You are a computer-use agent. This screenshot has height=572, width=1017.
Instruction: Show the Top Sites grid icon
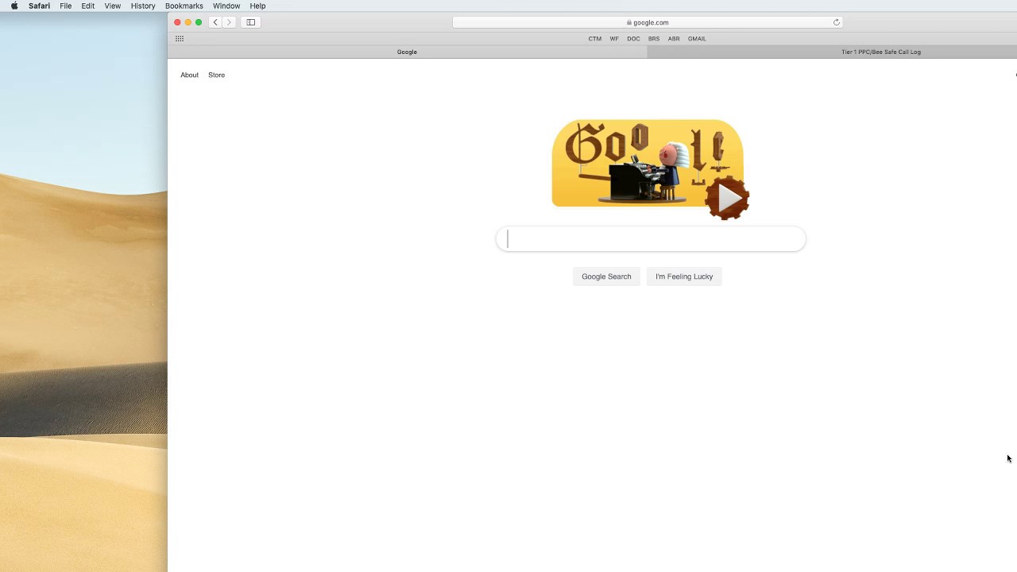point(180,38)
